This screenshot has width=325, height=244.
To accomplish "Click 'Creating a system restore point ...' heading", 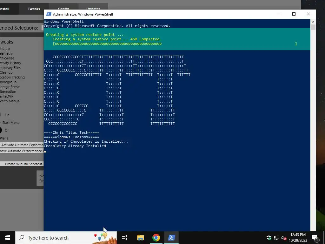I will tap(85, 35).
